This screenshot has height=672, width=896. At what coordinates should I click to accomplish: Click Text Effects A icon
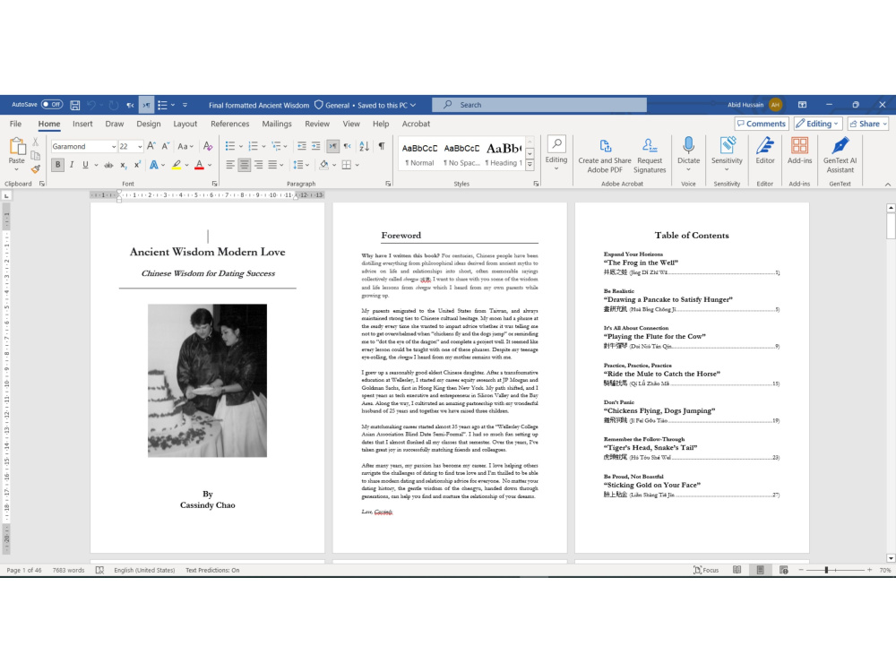(x=154, y=165)
